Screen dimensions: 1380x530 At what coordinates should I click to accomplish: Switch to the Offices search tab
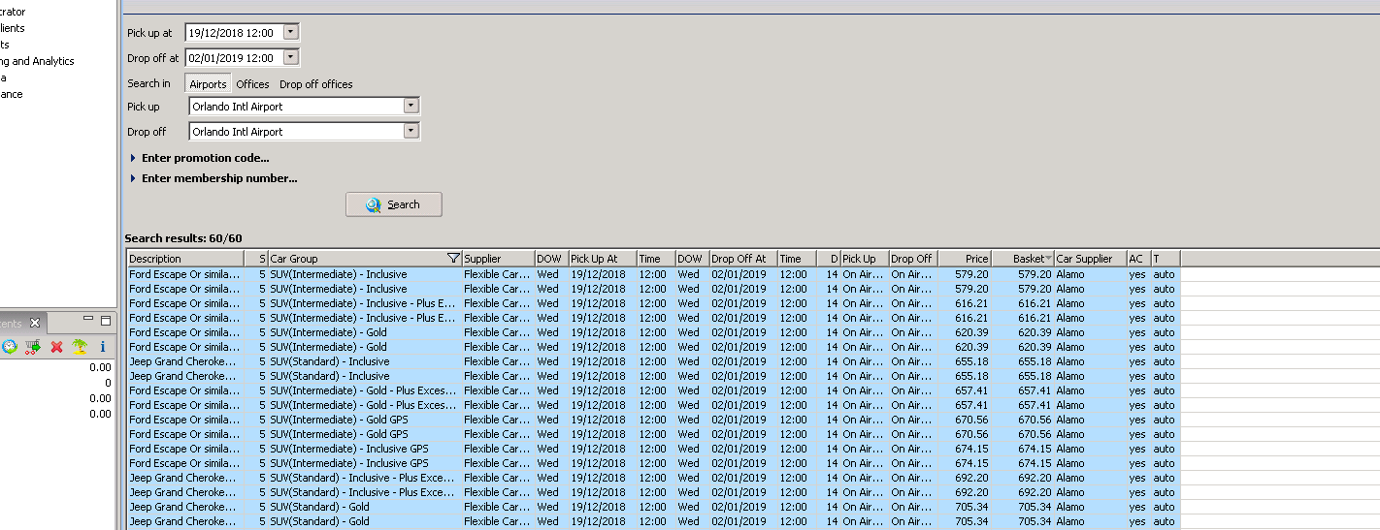pyautogui.click(x=253, y=84)
